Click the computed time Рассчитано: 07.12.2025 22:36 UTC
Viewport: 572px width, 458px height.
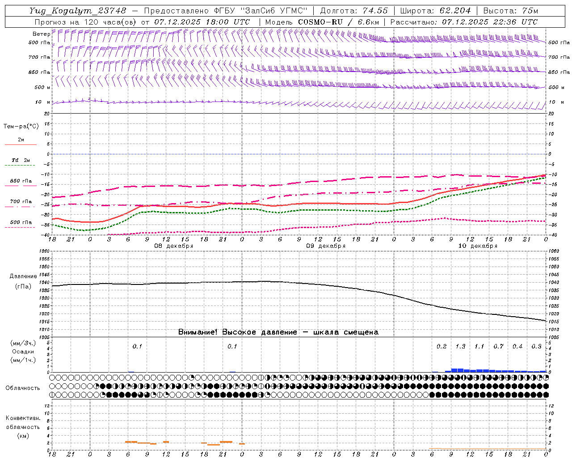pos(464,22)
